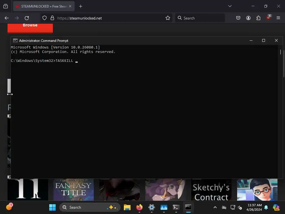Click the Microsoft Windows version text line
The image size is (285, 214).
pos(55,47)
